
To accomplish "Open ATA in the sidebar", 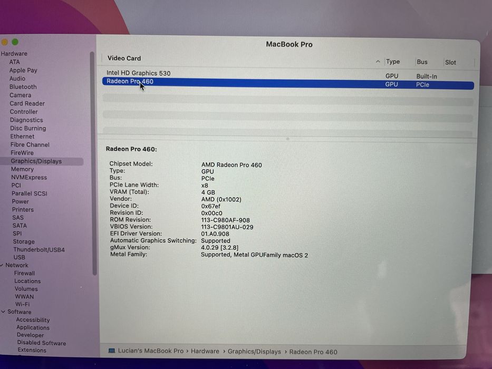I will (x=14, y=62).
